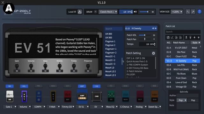Image resolution: width=204 pixels, height=114 pixels.
Task: Click the amp model Search field
Action: [x=113, y=29]
